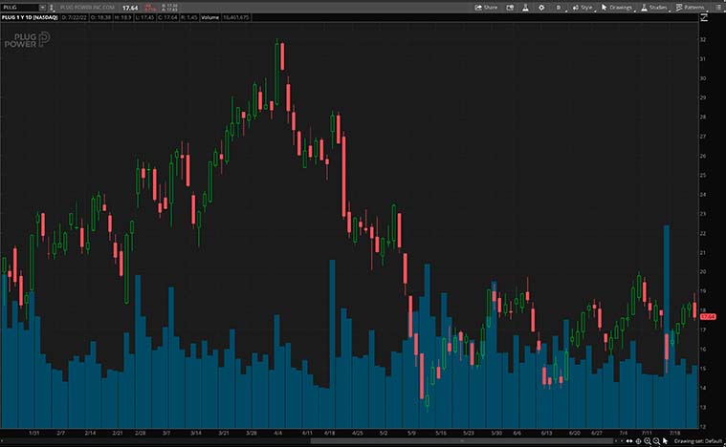This screenshot has height=447, width=726.
Task: Click the zoom in magnifier icon
Action: coord(648,441)
